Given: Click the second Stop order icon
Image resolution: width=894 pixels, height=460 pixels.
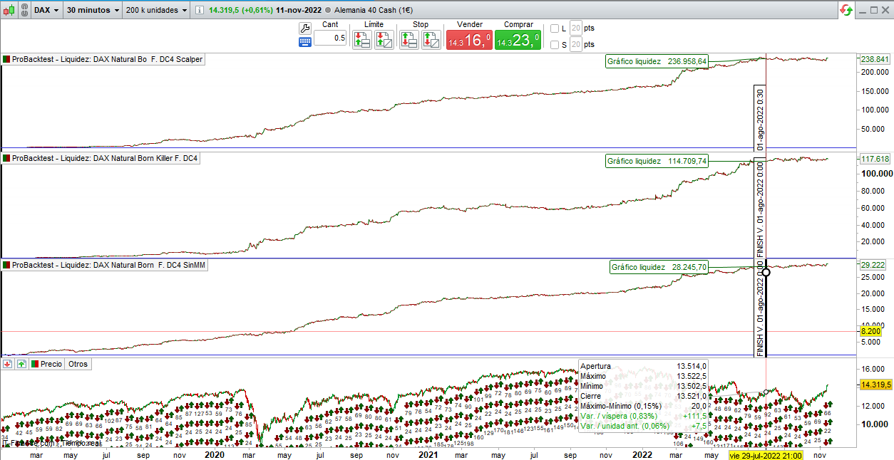Looking at the screenshot, I should click(x=431, y=40).
